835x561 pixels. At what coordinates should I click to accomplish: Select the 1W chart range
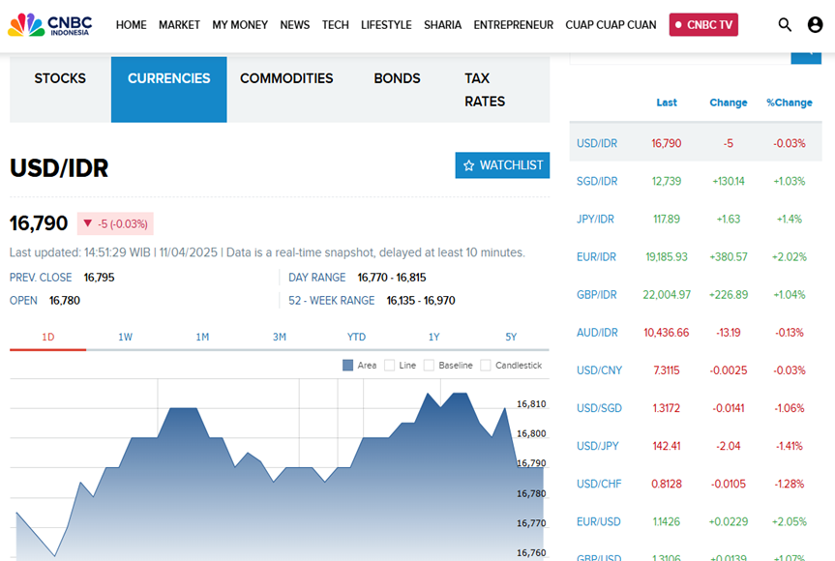click(125, 337)
